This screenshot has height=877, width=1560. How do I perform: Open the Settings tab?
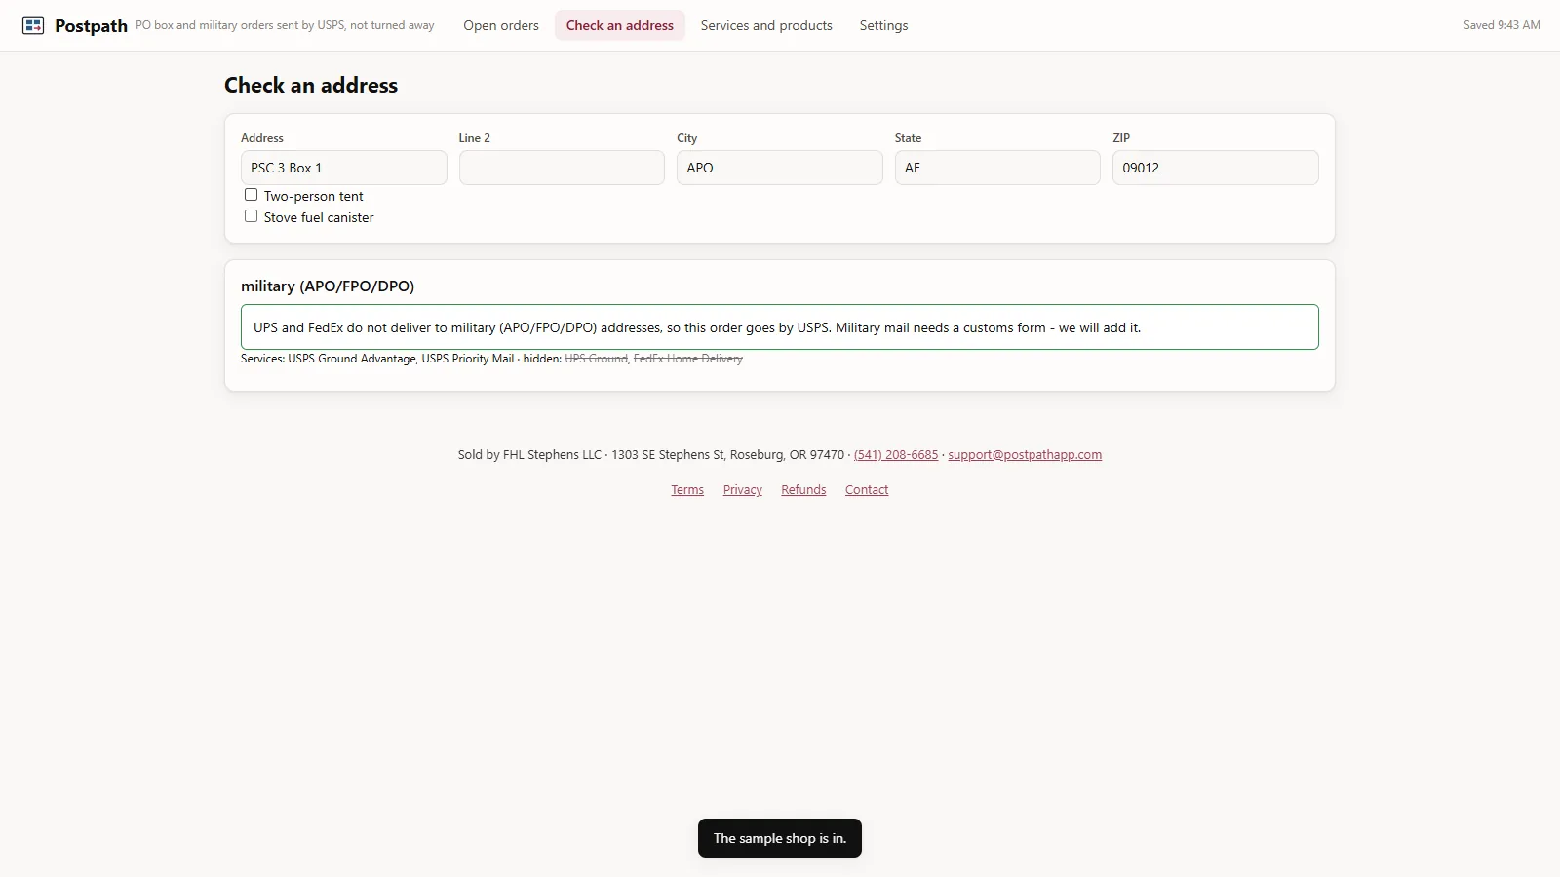[x=883, y=25]
